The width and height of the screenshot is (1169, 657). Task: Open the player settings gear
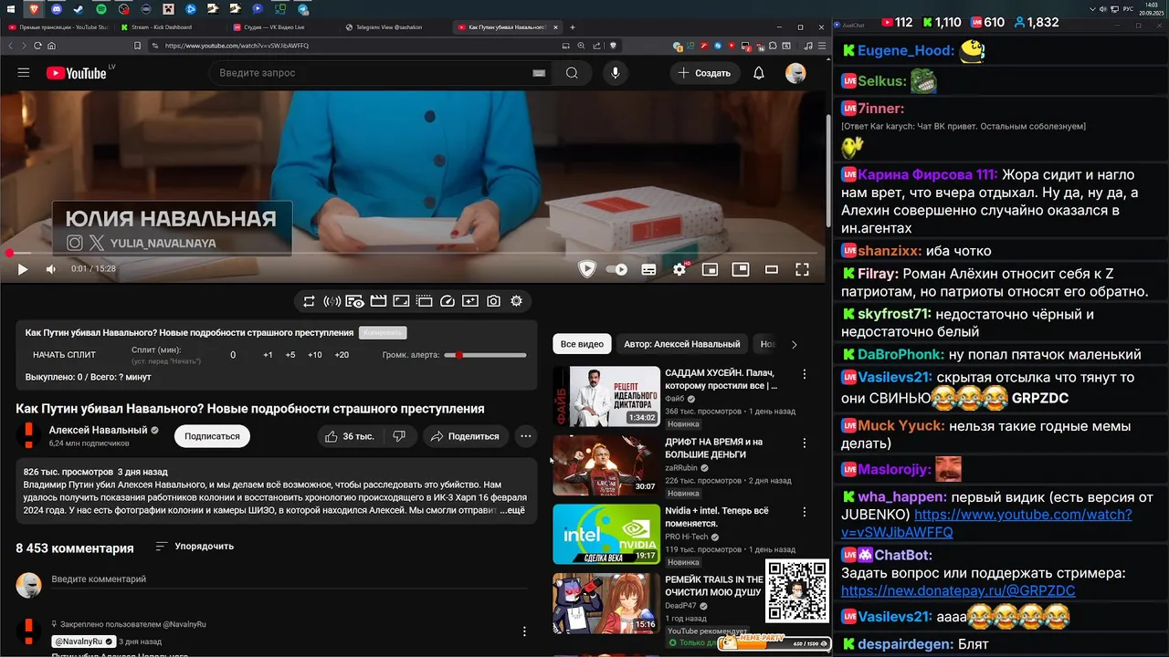click(x=679, y=269)
